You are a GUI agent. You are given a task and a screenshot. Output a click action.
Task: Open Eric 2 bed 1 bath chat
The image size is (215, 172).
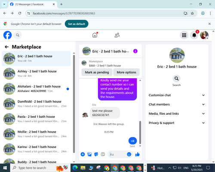[36, 58]
